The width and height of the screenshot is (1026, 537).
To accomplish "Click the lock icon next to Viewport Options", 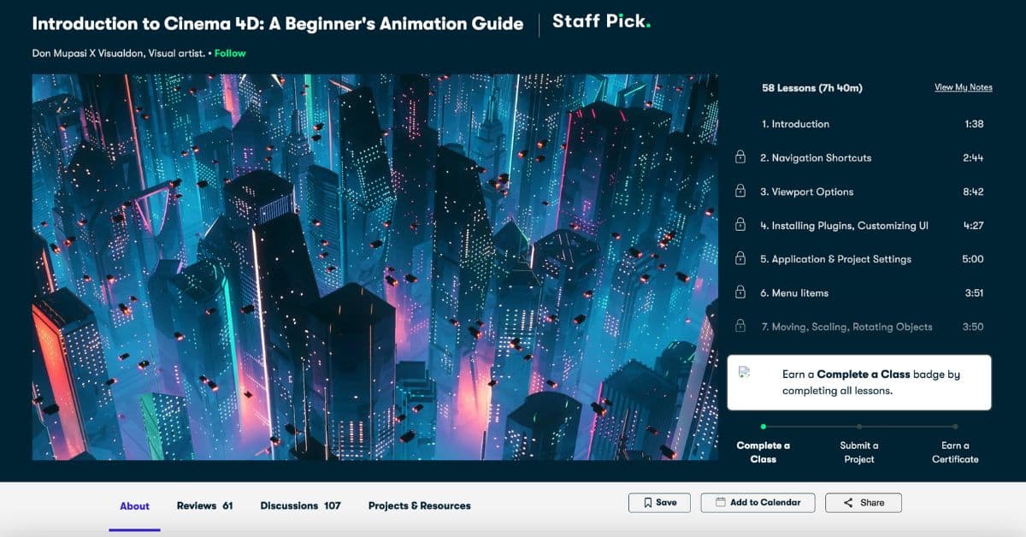I will tap(740, 192).
